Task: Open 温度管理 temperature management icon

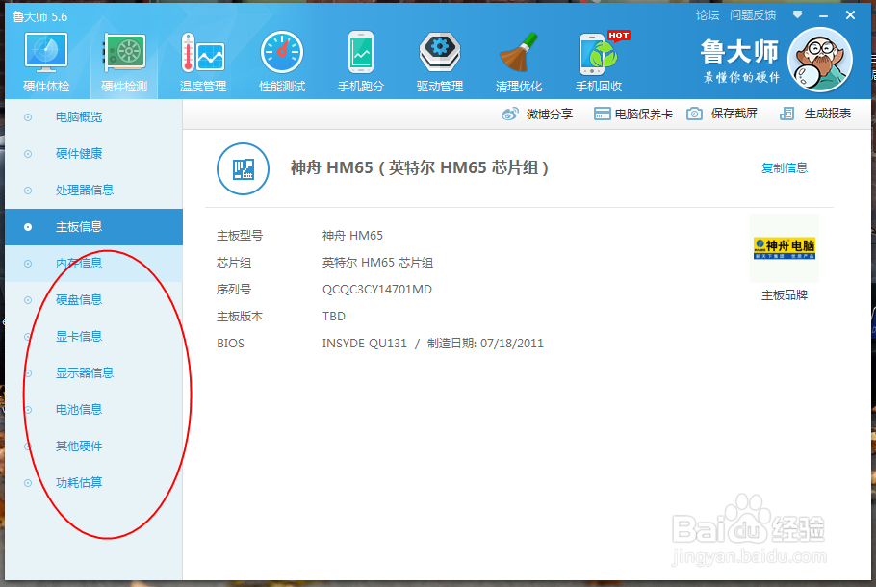Action: coord(203,53)
